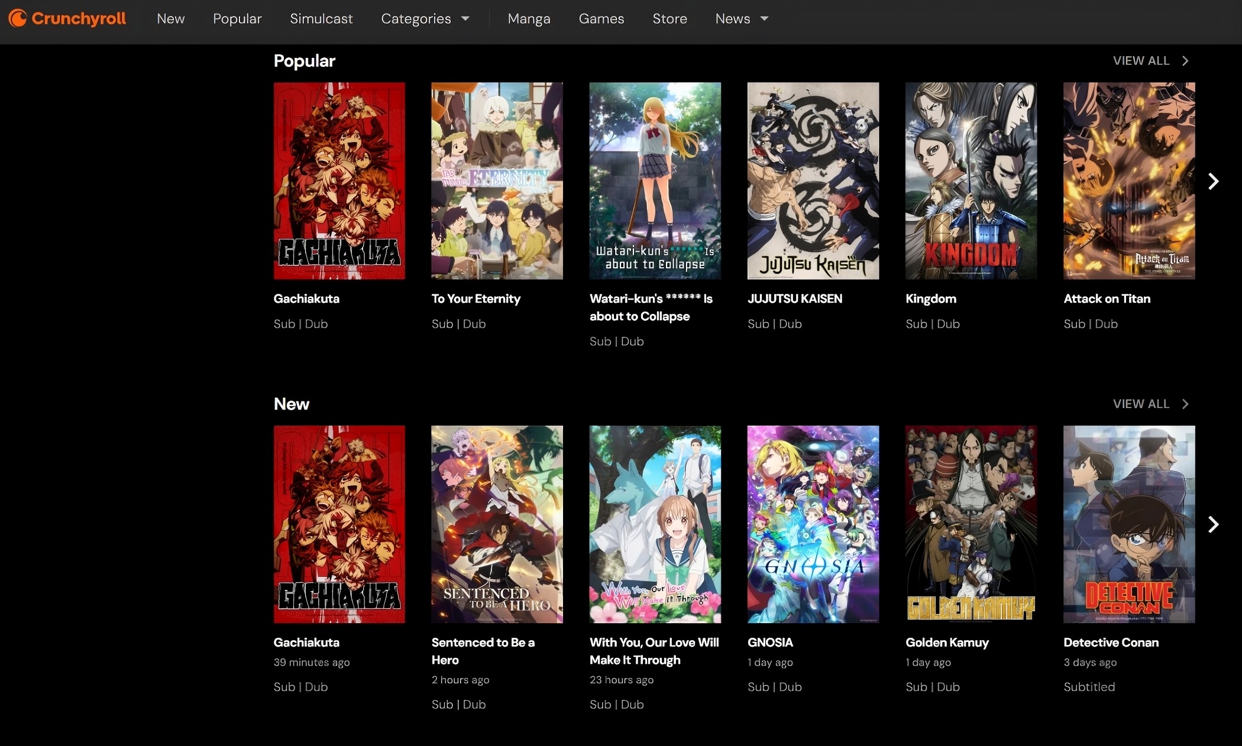Viewport: 1242px width, 746px height.
Task: Click VIEW ALL for the New row
Action: click(1151, 404)
